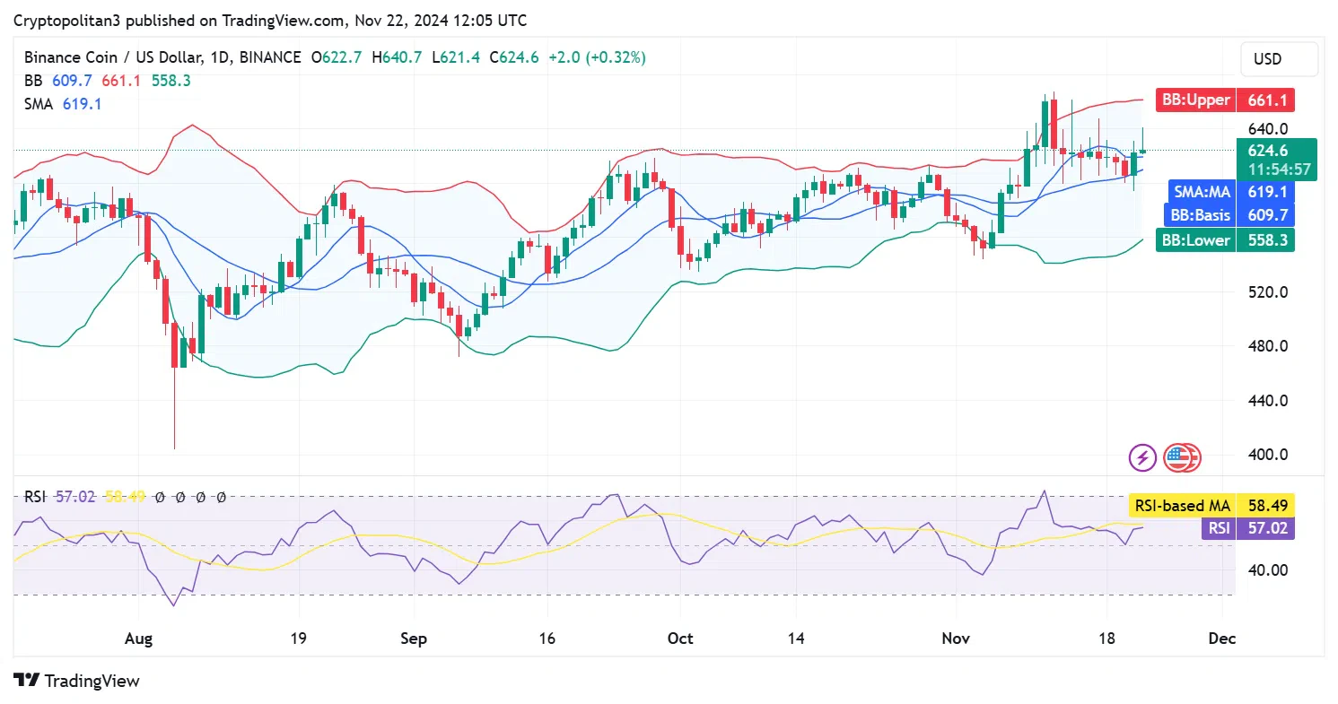Open the USD currency selector
1338x704 pixels.
[x=1279, y=59]
